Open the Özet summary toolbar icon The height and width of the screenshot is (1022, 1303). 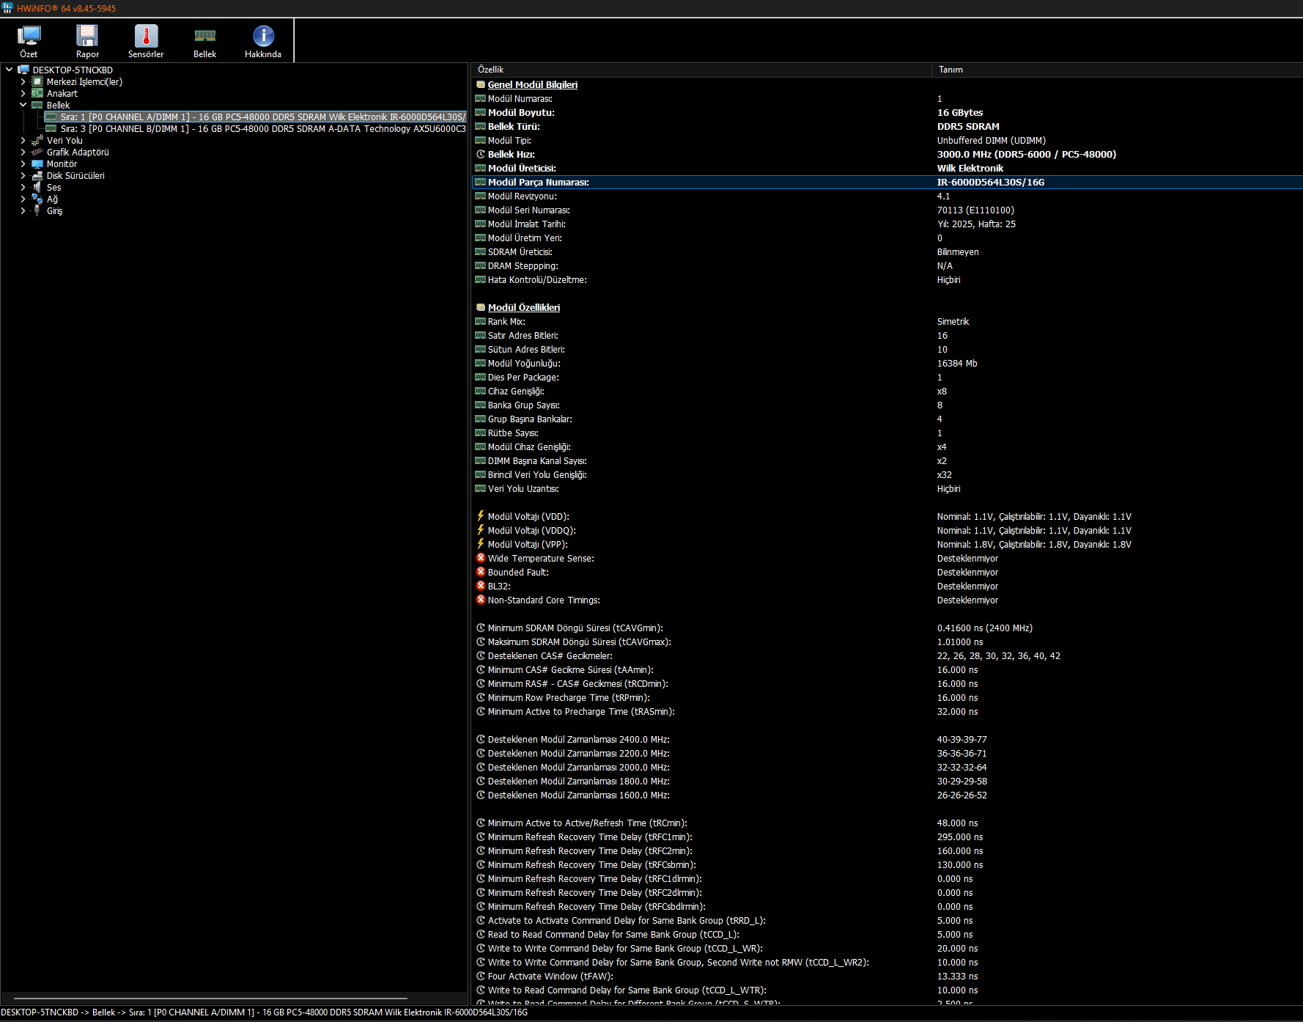pos(29,36)
